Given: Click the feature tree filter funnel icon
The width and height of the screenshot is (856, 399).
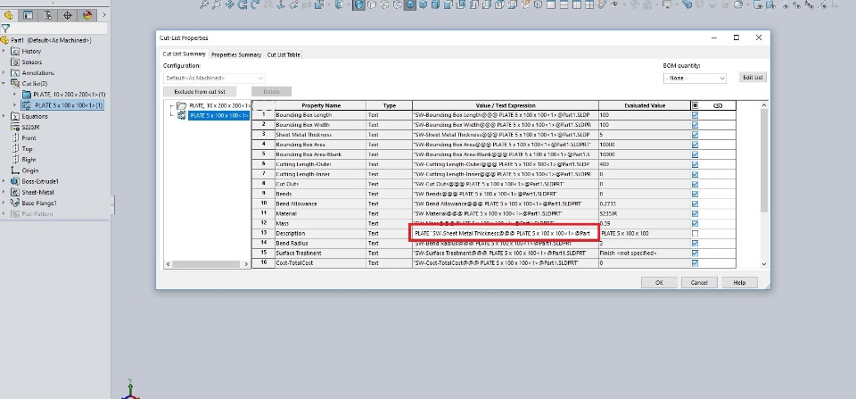Looking at the screenshot, I should 5,29.
